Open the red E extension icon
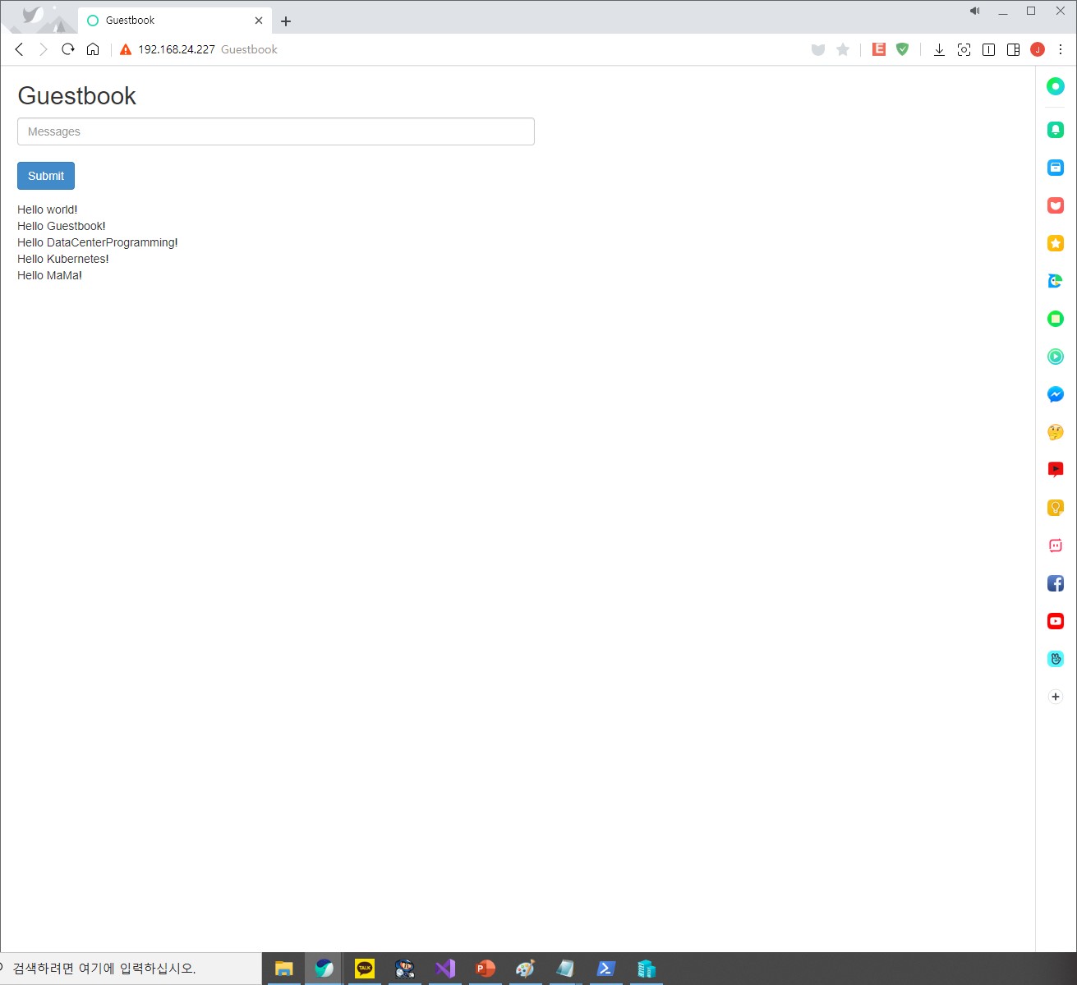This screenshot has width=1077, height=985. [879, 49]
